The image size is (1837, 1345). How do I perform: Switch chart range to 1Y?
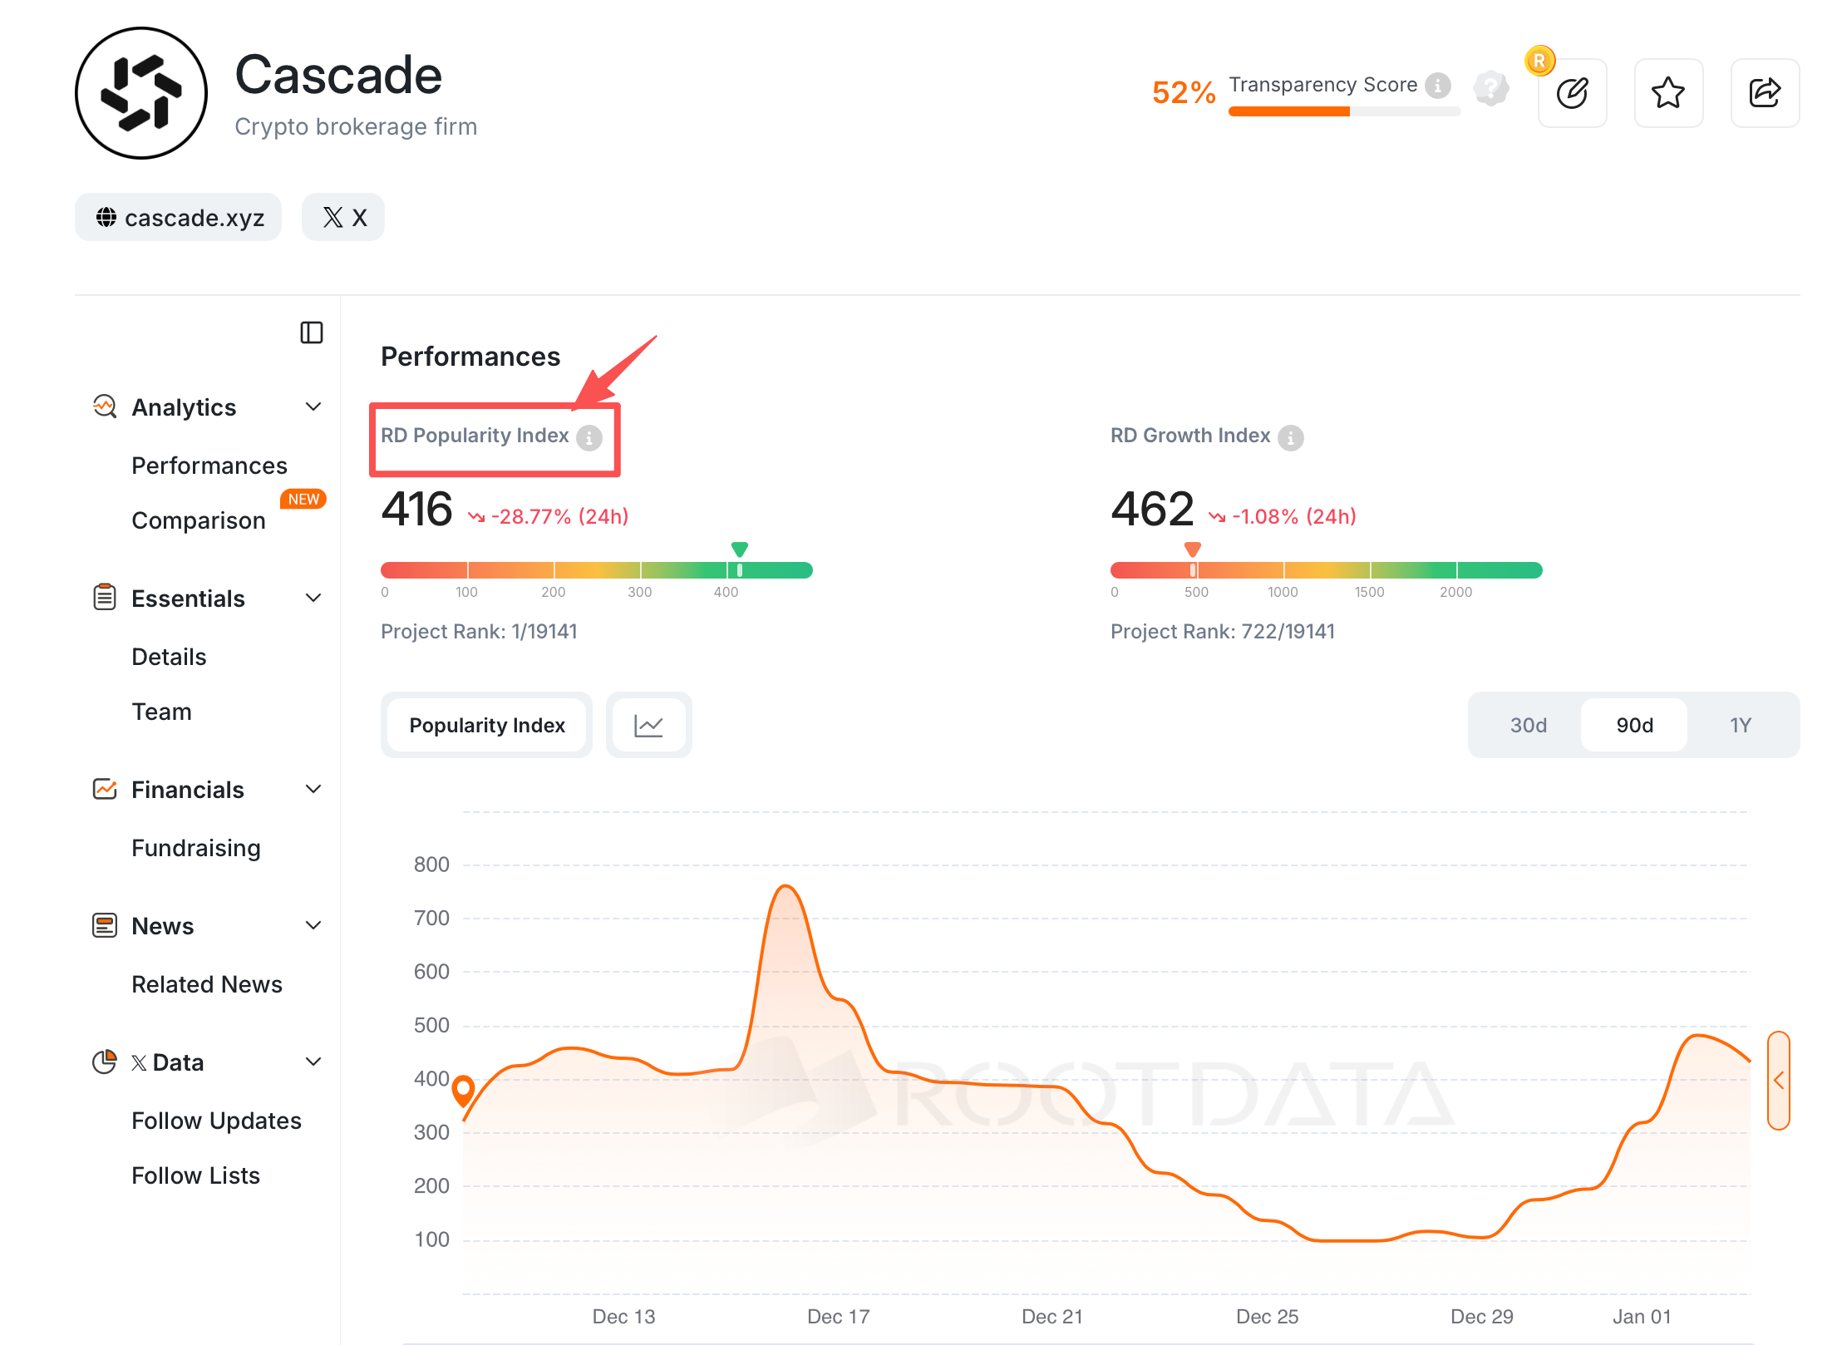point(1741,726)
